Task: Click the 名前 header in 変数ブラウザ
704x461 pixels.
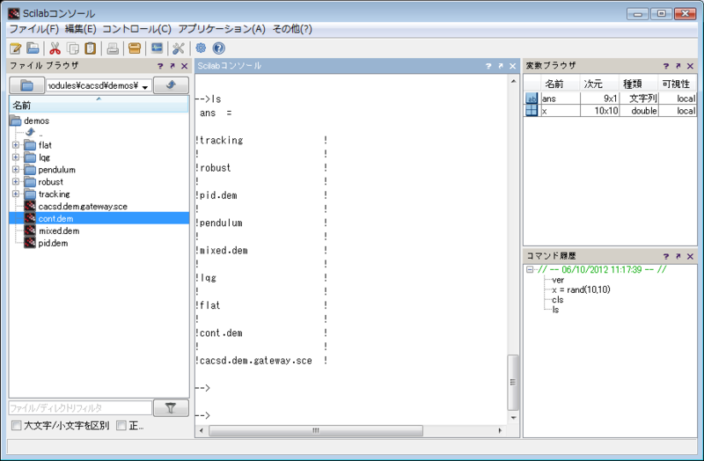Action: (561, 84)
